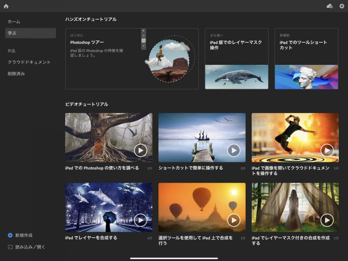The height and width of the screenshot is (261, 348).
Task: Click description iPad 版の Photoshop の特徴を確認しましょう
Action: coord(97,53)
